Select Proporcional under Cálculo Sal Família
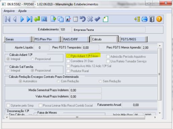Viewport: 173px width, 129px height. (33, 70)
